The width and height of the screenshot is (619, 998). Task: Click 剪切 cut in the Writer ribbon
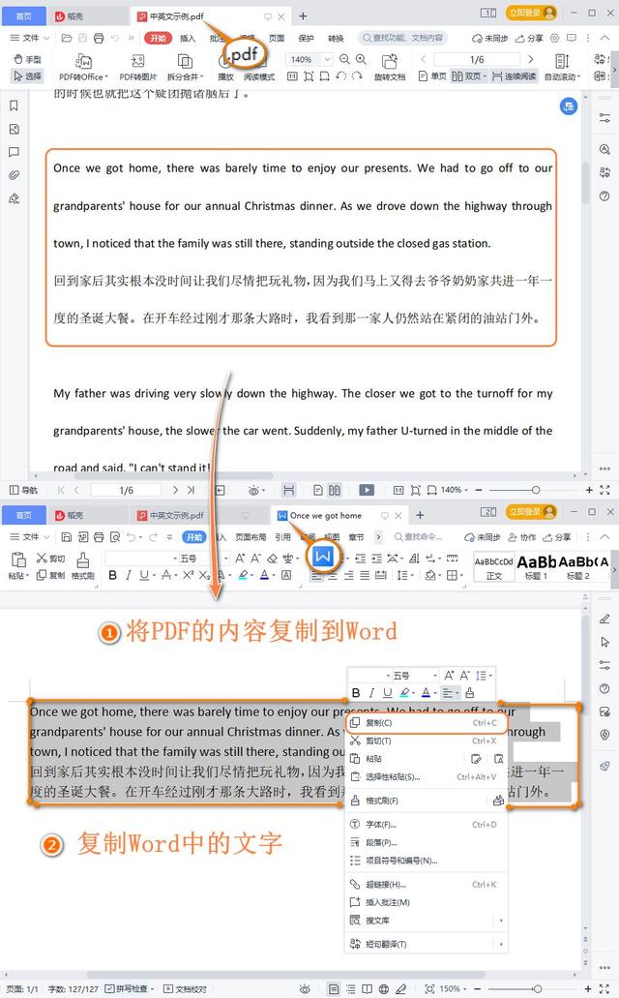[51, 559]
